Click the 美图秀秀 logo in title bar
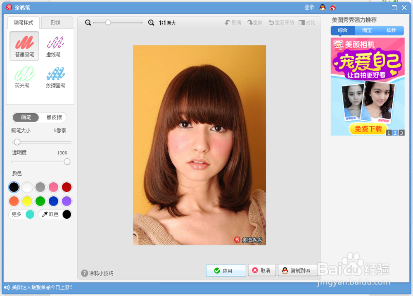The width and height of the screenshot is (413, 296). [9, 7]
